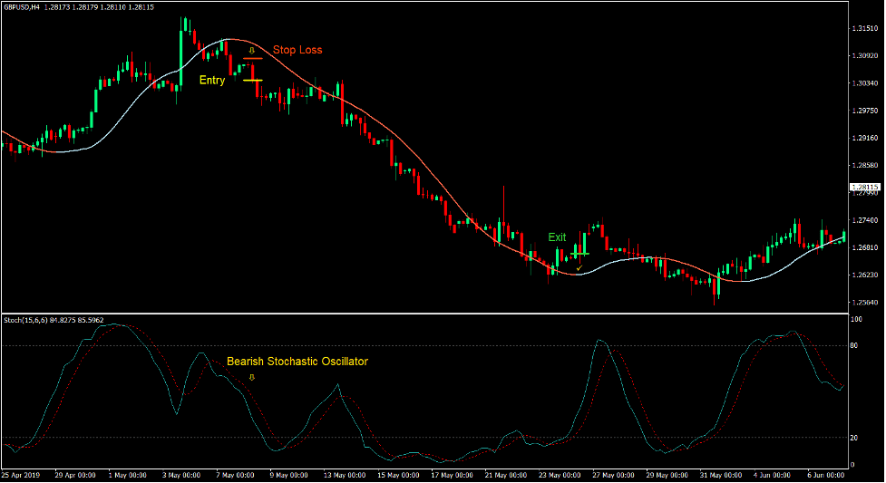Click the 3 May 00:00 date label
Viewport: 886px width, 483px height.
181,475
